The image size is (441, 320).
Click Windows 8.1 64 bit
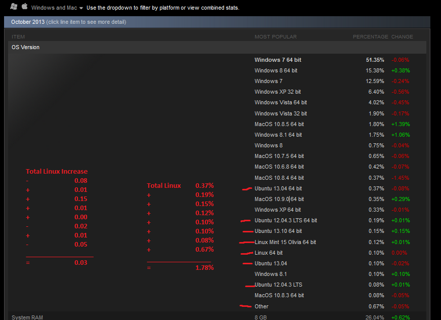278,135
